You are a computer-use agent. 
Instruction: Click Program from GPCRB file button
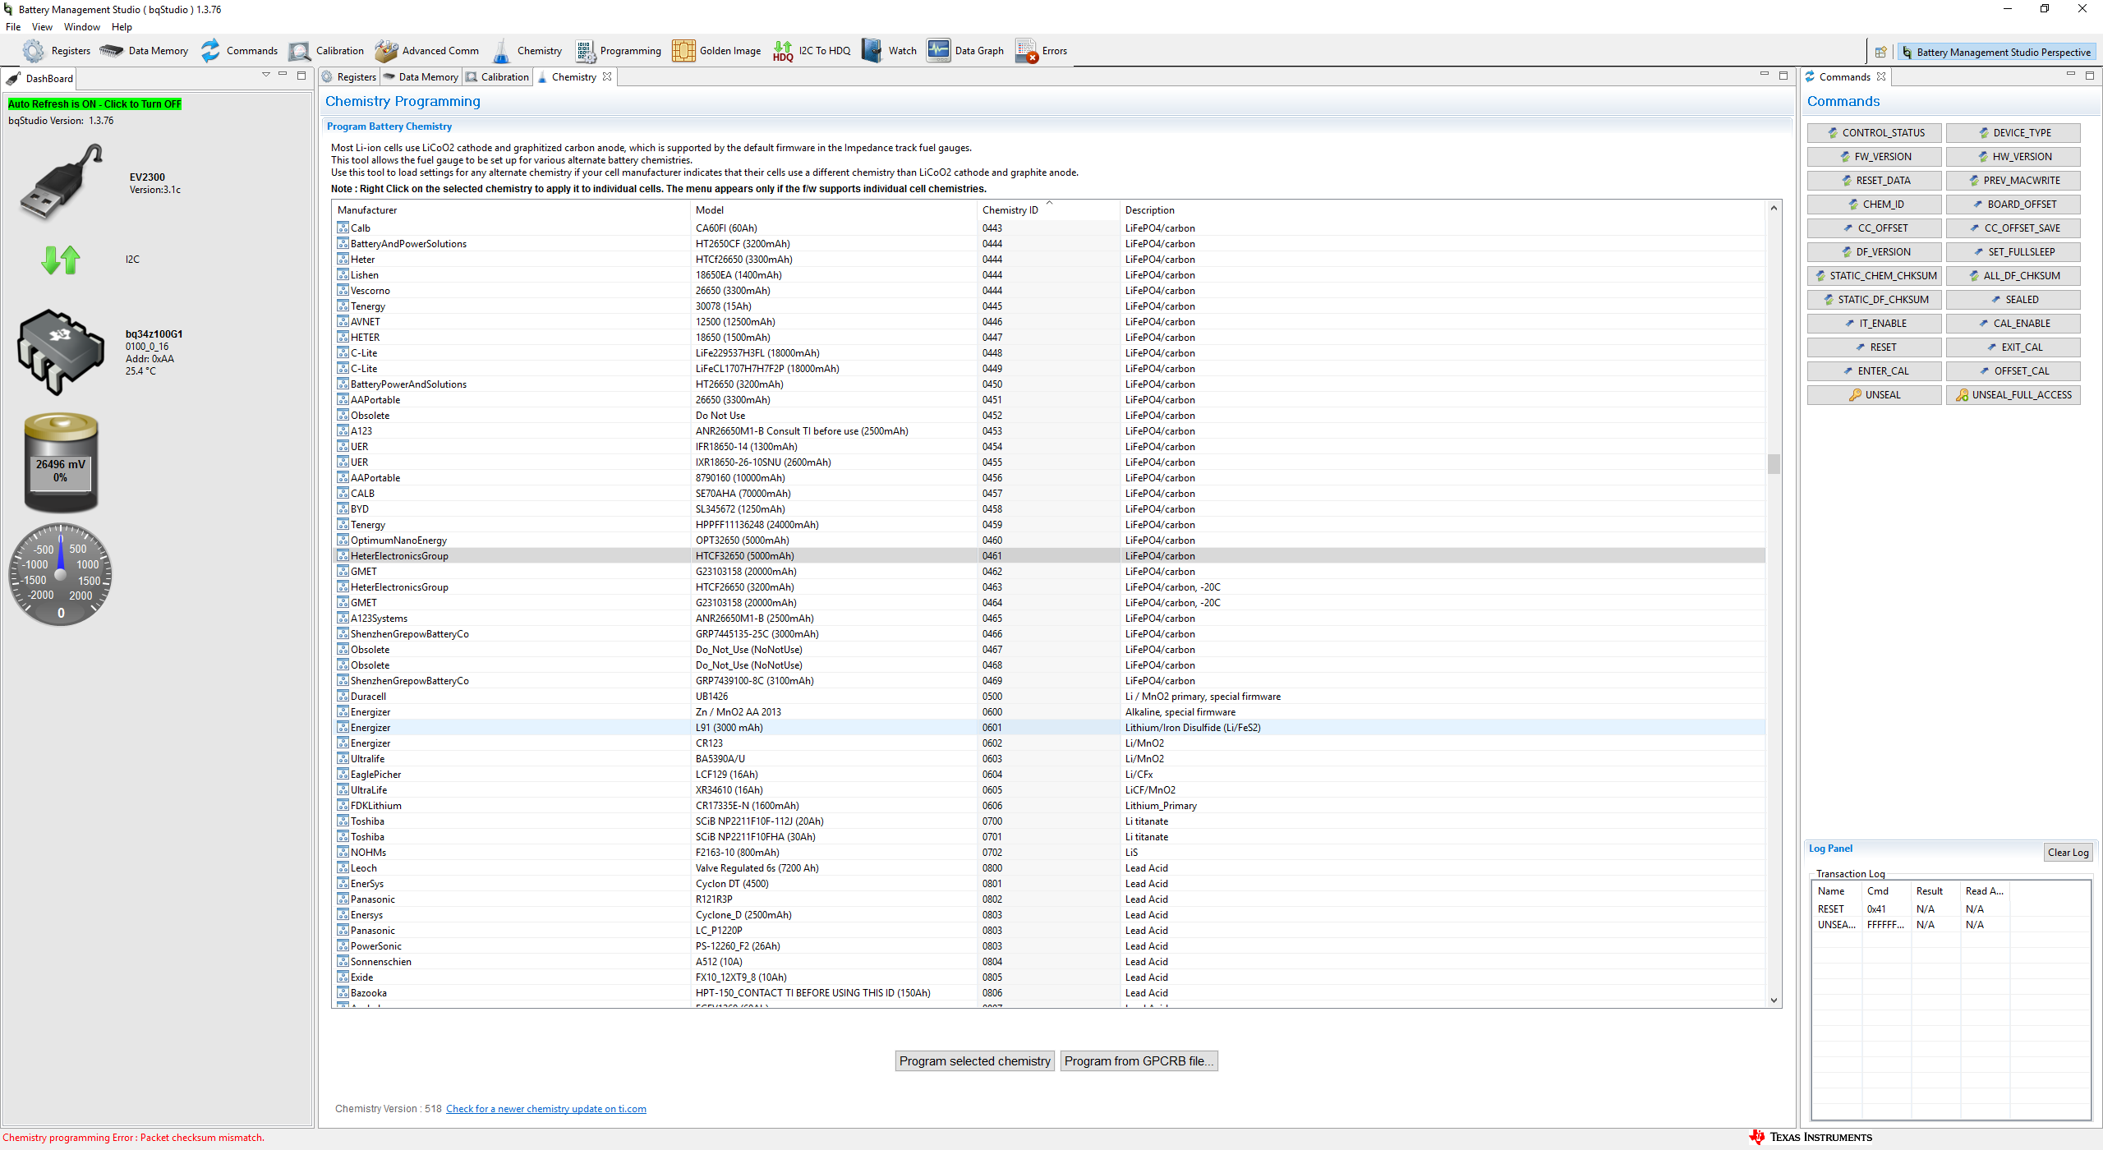[1139, 1061]
